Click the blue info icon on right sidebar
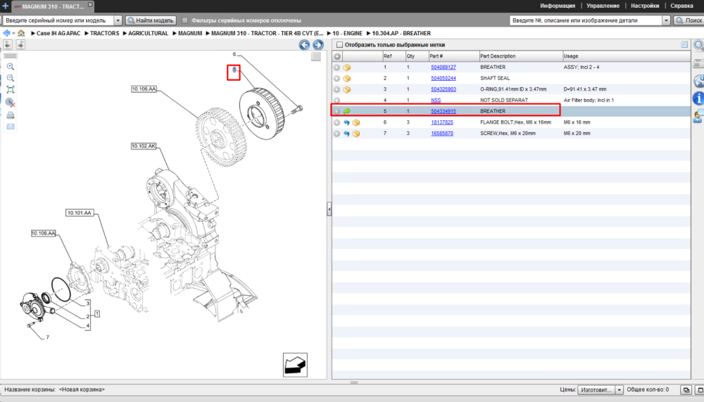Viewport: 704px width, 402px height. coord(698,98)
